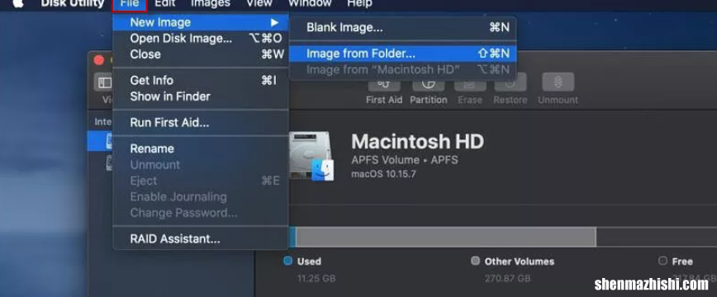Click the APFS Volume • APFS text
Viewport: 717px width, 297px height.
pyautogui.click(x=405, y=160)
